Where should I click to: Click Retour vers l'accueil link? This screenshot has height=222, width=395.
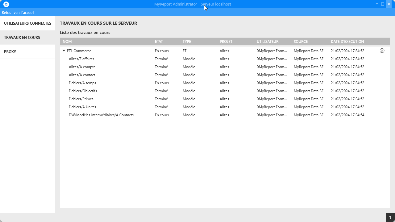(18, 13)
